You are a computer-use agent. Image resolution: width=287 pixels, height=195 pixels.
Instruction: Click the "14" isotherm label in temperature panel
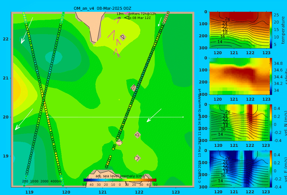tap(220, 42)
